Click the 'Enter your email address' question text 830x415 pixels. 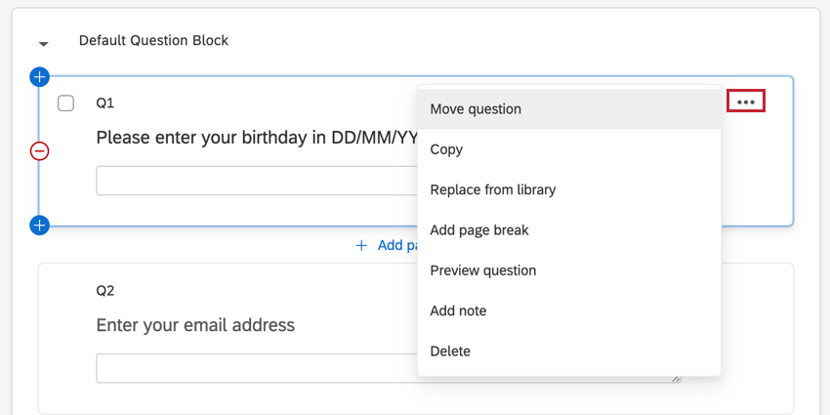tap(195, 324)
